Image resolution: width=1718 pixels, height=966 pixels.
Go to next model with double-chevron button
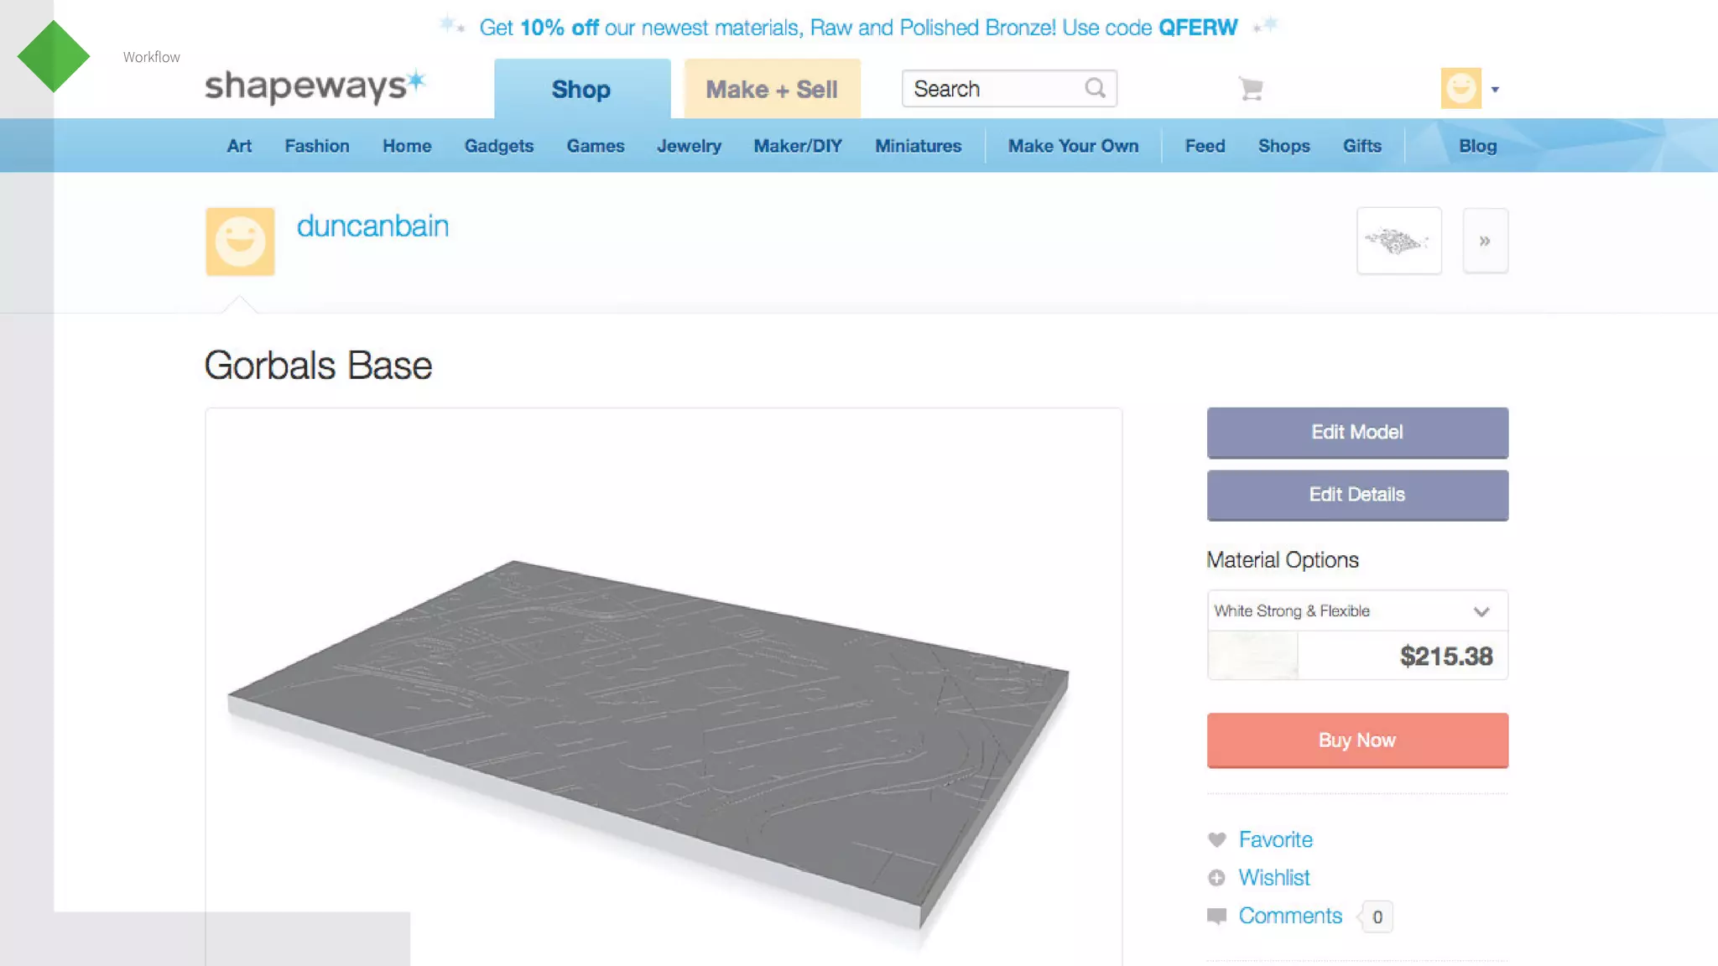pos(1485,241)
